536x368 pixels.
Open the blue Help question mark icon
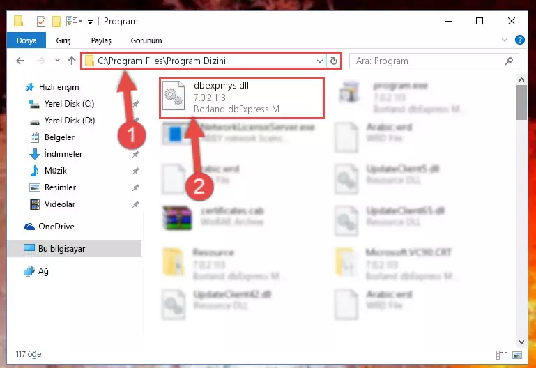point(519,40)
